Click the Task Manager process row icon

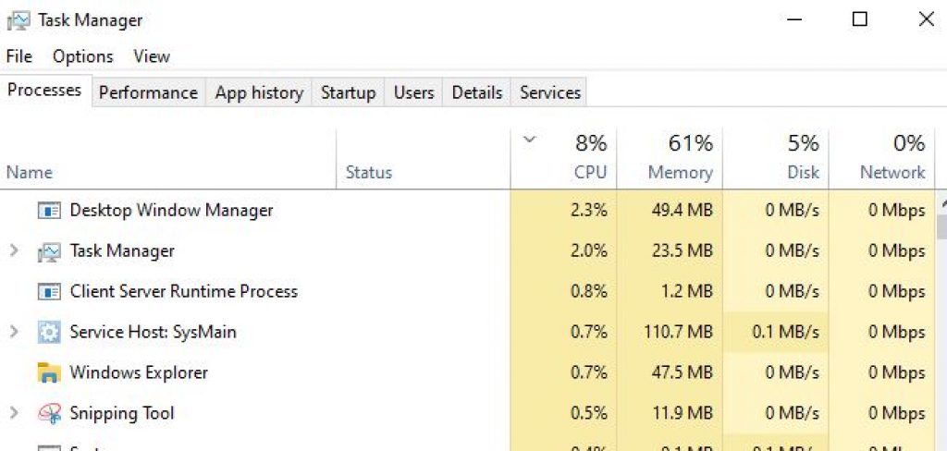point(48,250)
